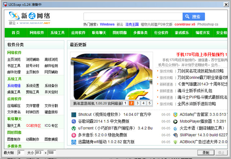Open the SMPlayer 14.3.0 link
The height and width of the screenshot is (159, 231).
(204, 135)
